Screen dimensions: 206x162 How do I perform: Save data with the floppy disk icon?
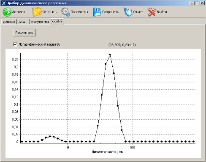[x=97, y=12]
